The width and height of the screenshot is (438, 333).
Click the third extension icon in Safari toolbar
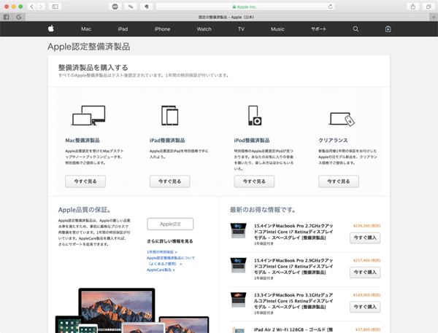tap(146, 7)
